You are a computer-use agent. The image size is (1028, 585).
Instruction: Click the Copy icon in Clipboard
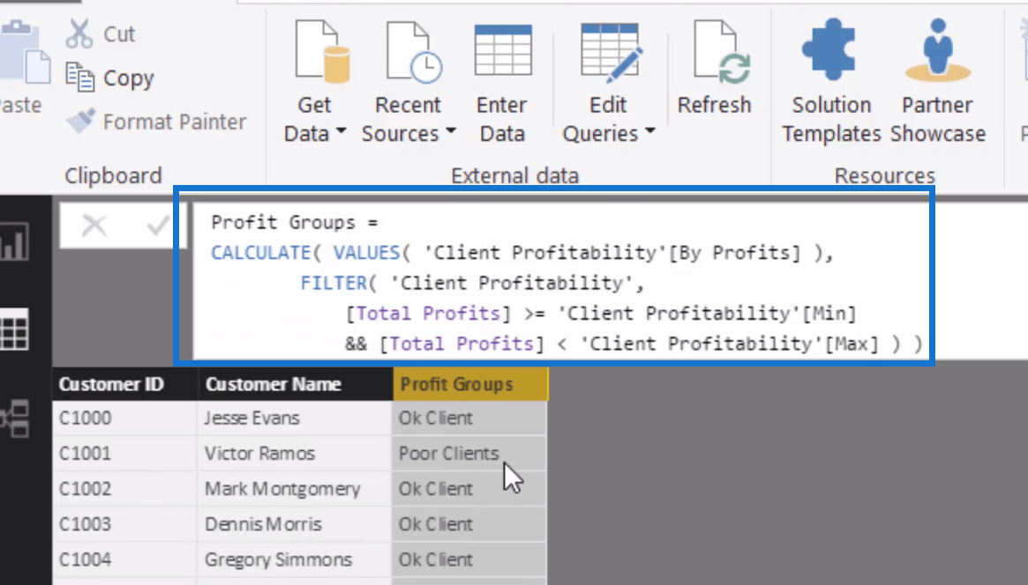[80, 78]
